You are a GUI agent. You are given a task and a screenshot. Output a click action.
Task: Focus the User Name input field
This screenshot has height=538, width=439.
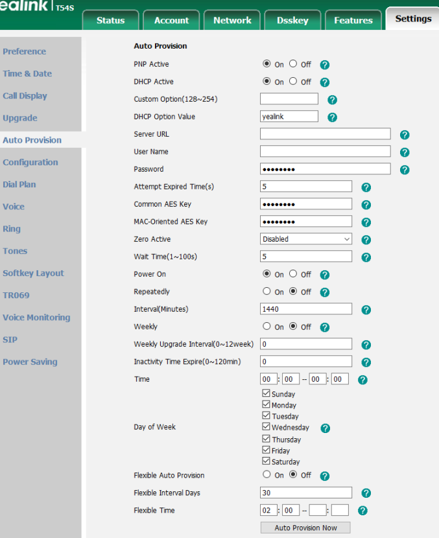pyautogui.click(x=325, y=151)
